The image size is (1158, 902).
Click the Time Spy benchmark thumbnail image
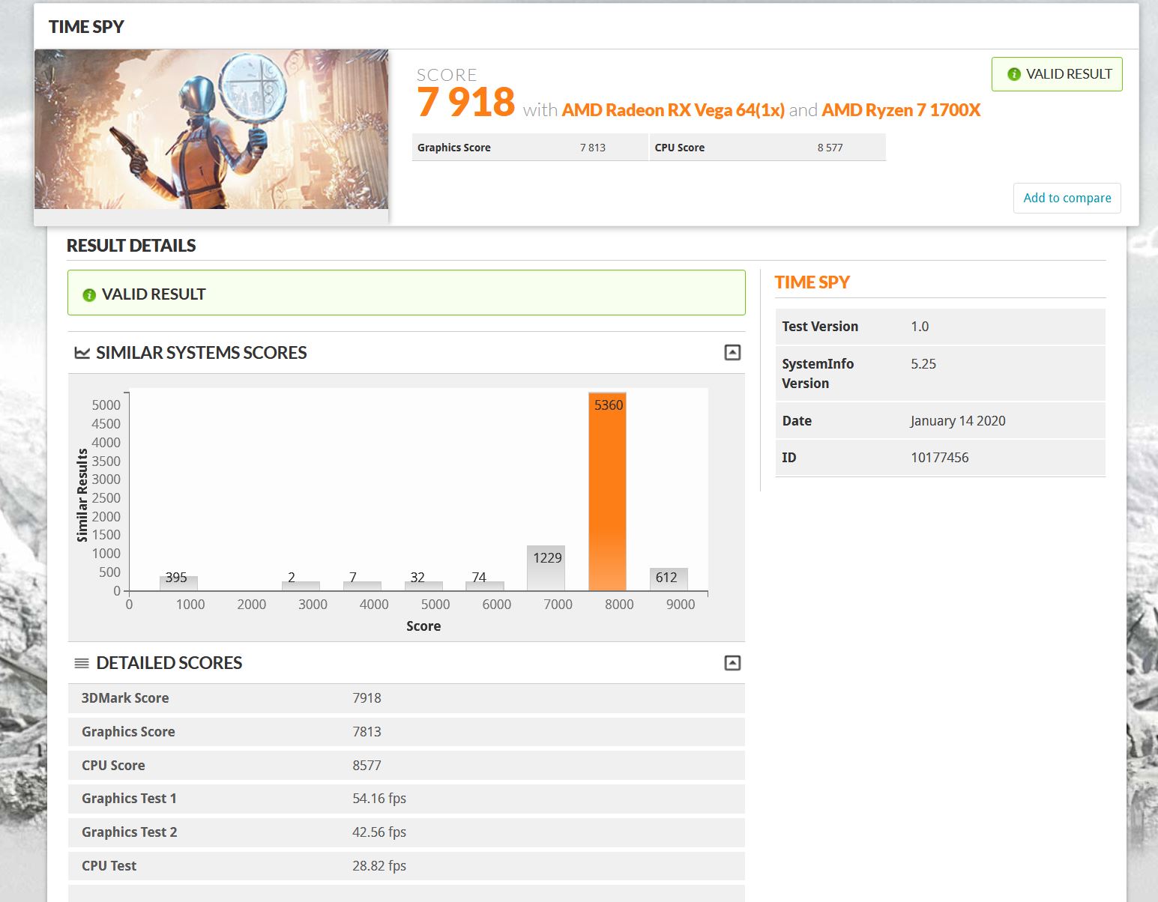(211, 129)
